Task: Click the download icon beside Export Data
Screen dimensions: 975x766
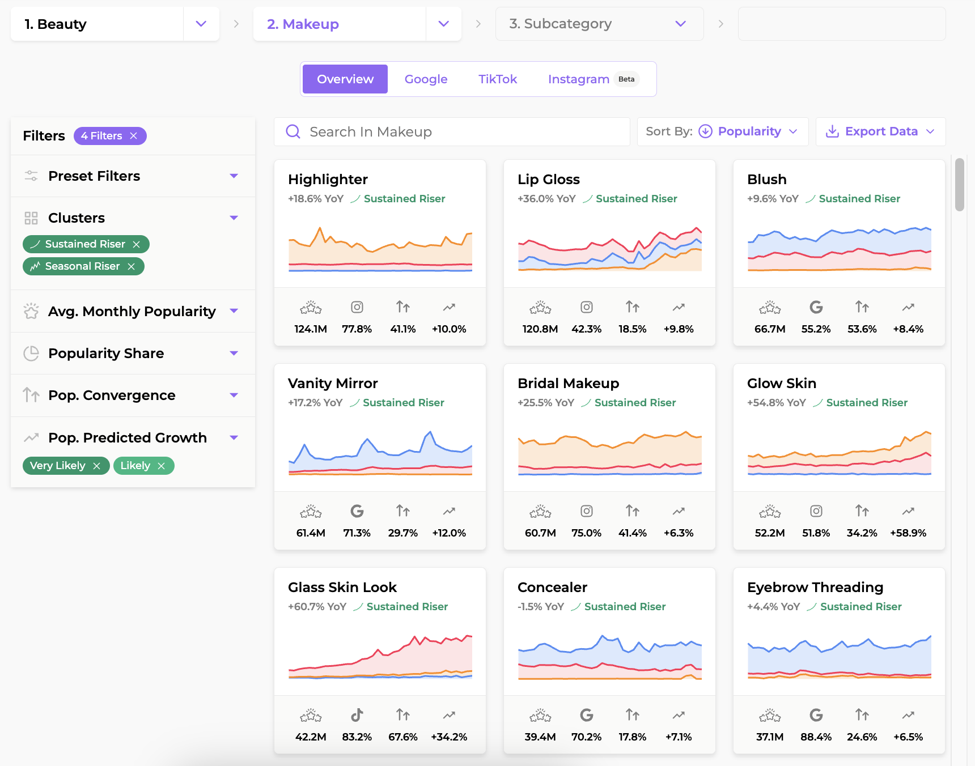Action: [832, 131]
